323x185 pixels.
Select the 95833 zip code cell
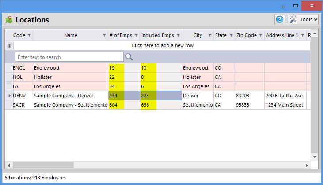(x=250, y=105)
